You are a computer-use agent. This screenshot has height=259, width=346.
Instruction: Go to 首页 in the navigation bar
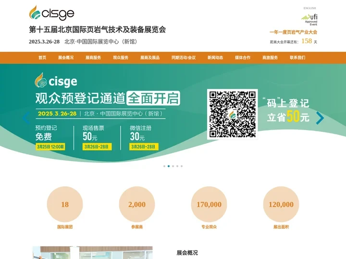(42, 58)
